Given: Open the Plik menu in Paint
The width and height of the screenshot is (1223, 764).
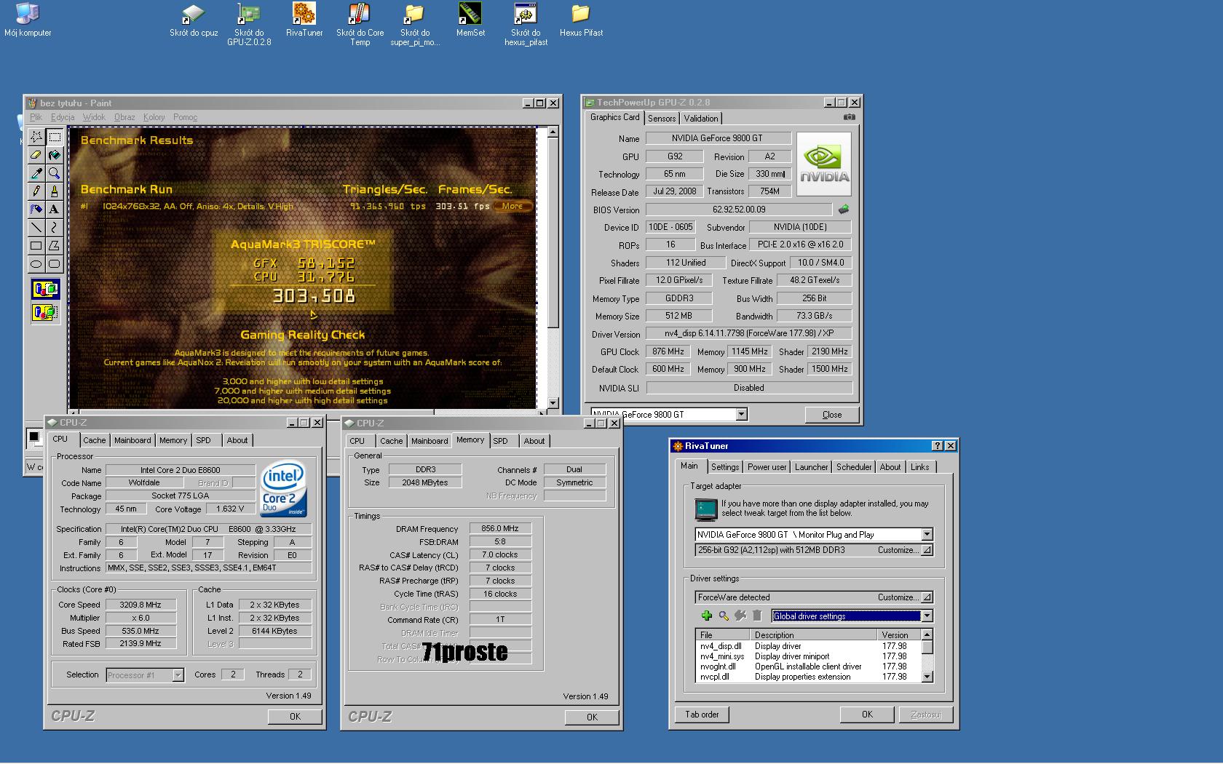Looking at the screenshot, I should 36,117.
